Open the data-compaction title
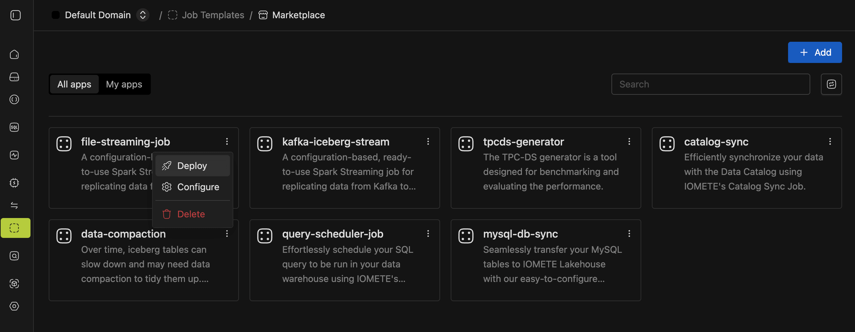 [123, 234]
